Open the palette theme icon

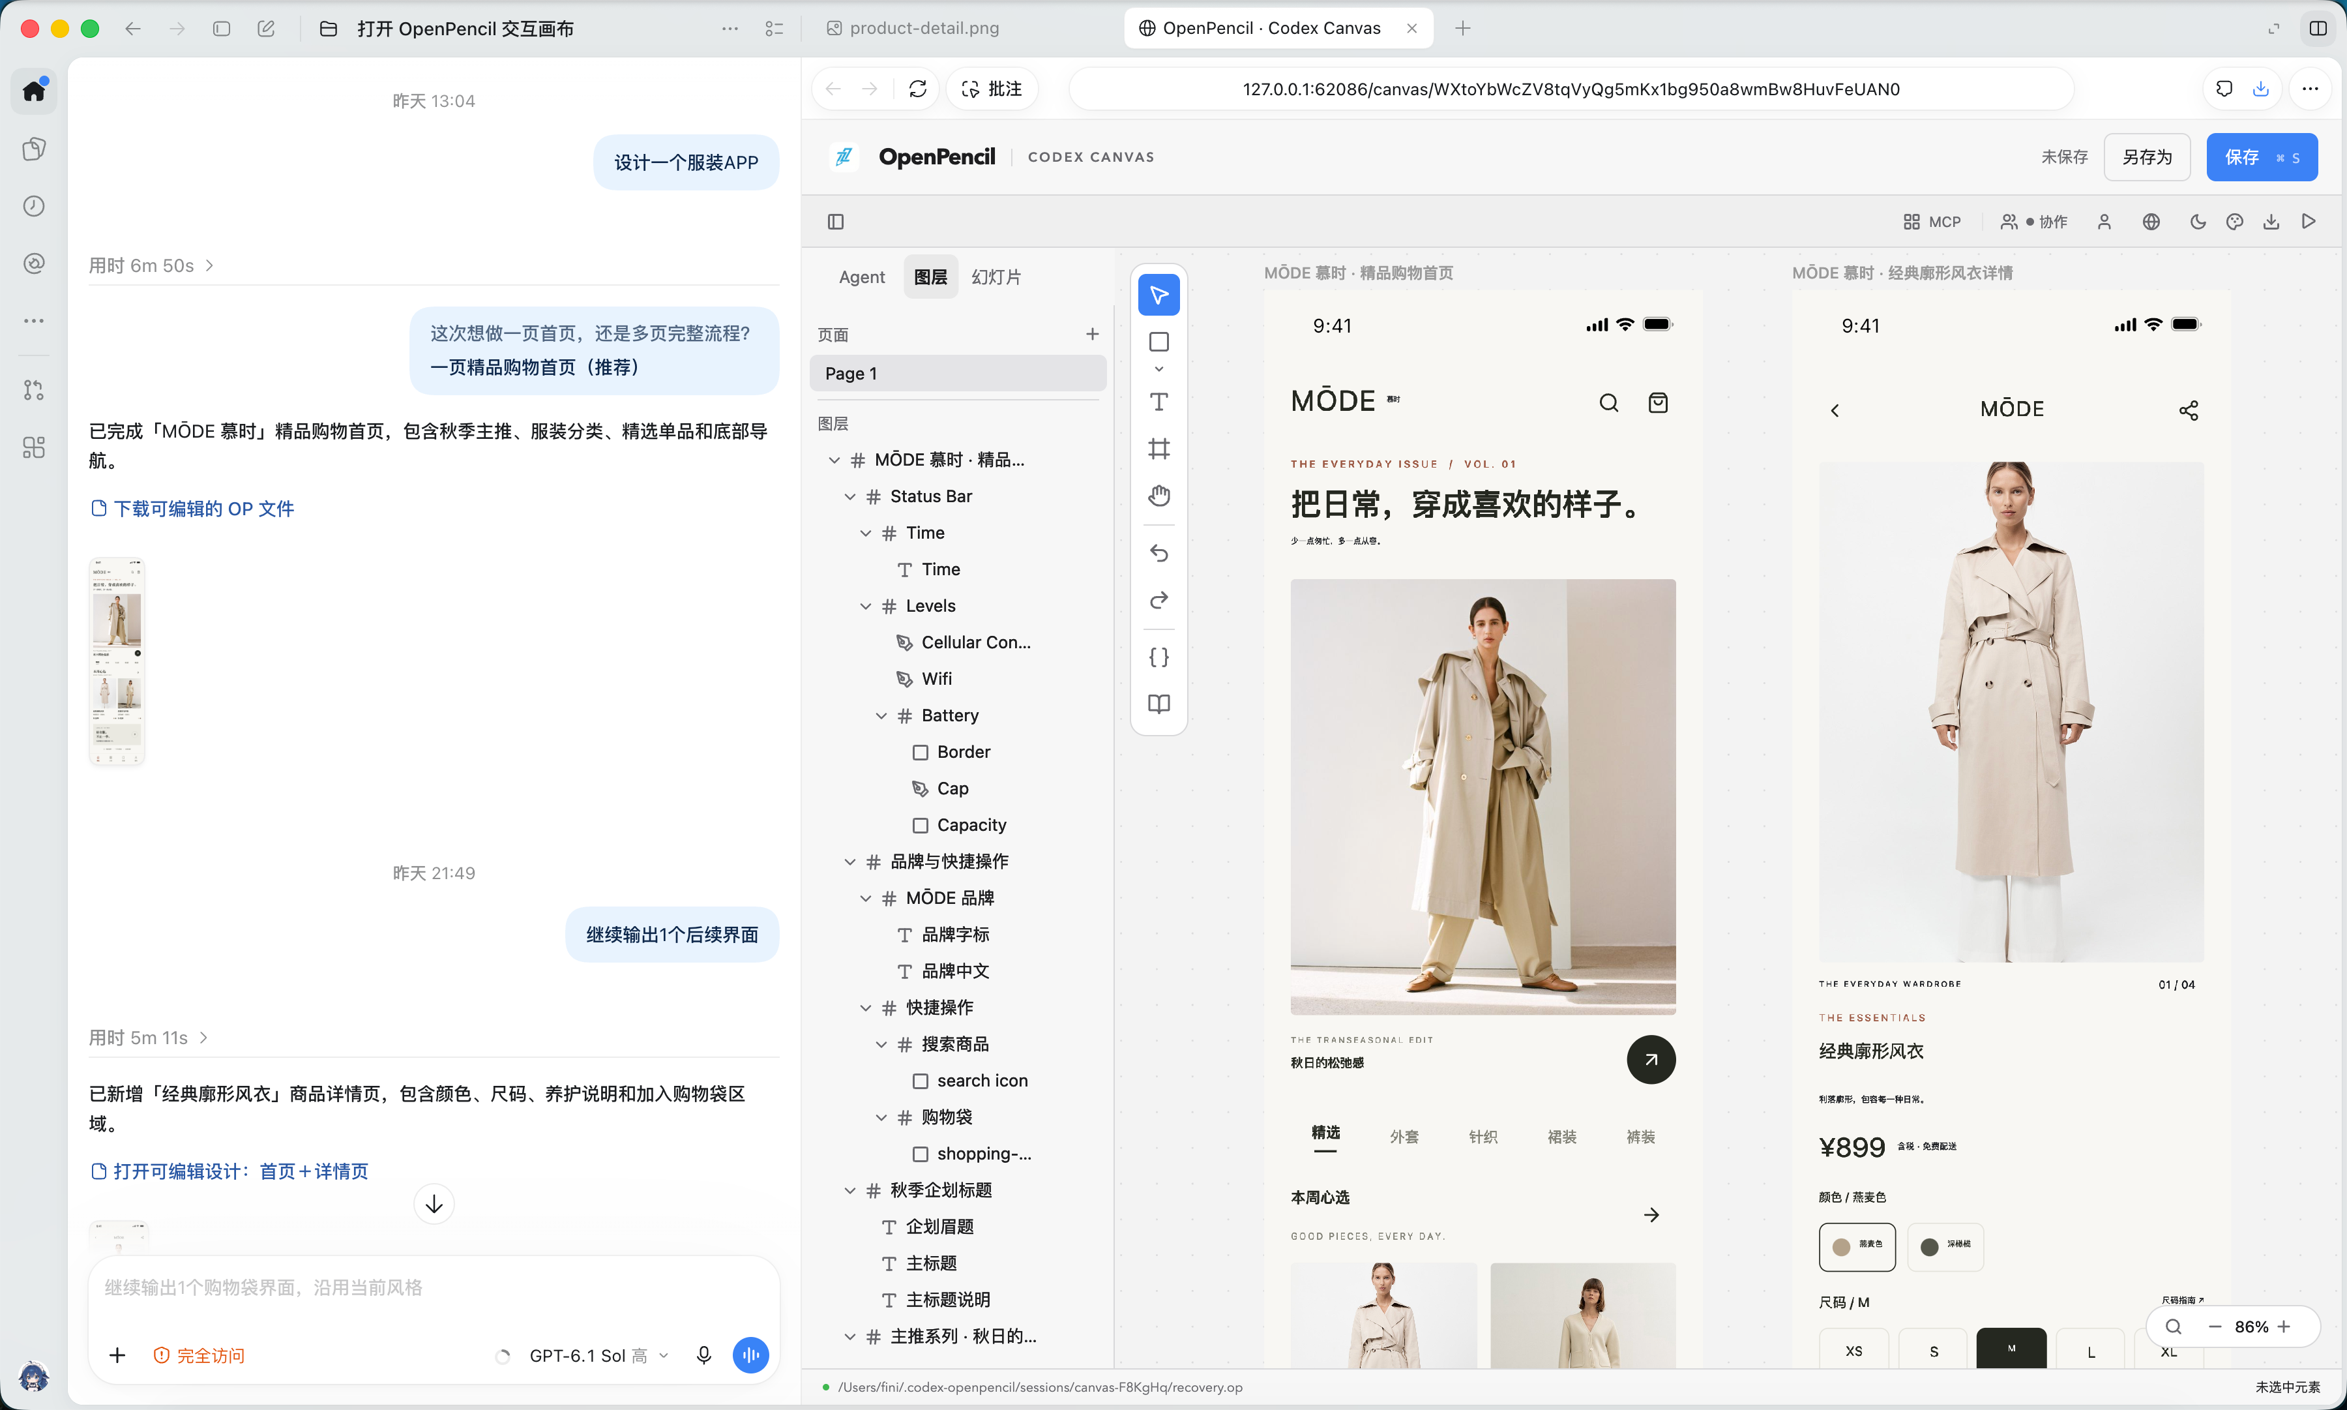click(2235, 221)
